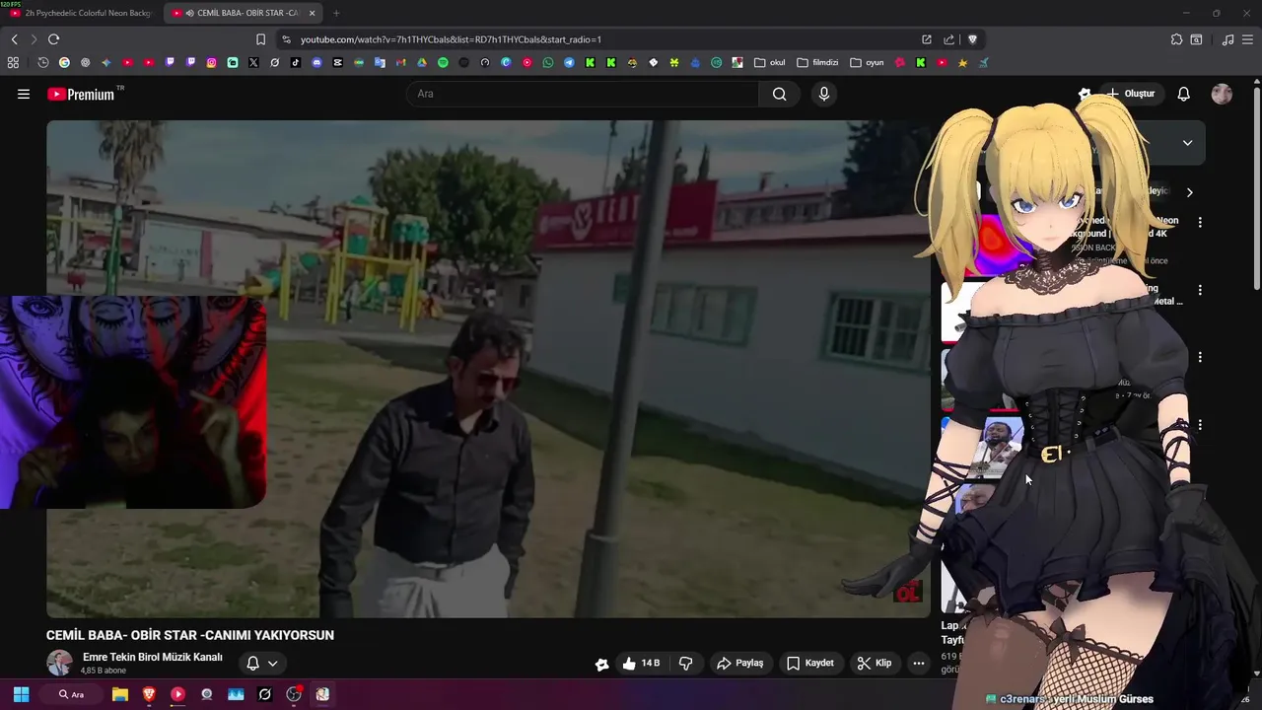Click the Klip clip button
Viewport: 1262px width, 710px height.
[875, 663]
